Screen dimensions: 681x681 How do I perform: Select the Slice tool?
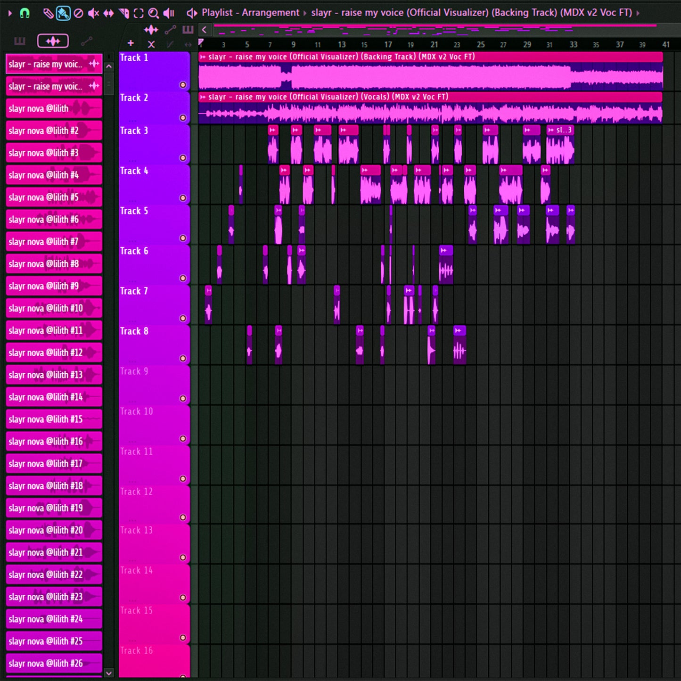[123, 13]
